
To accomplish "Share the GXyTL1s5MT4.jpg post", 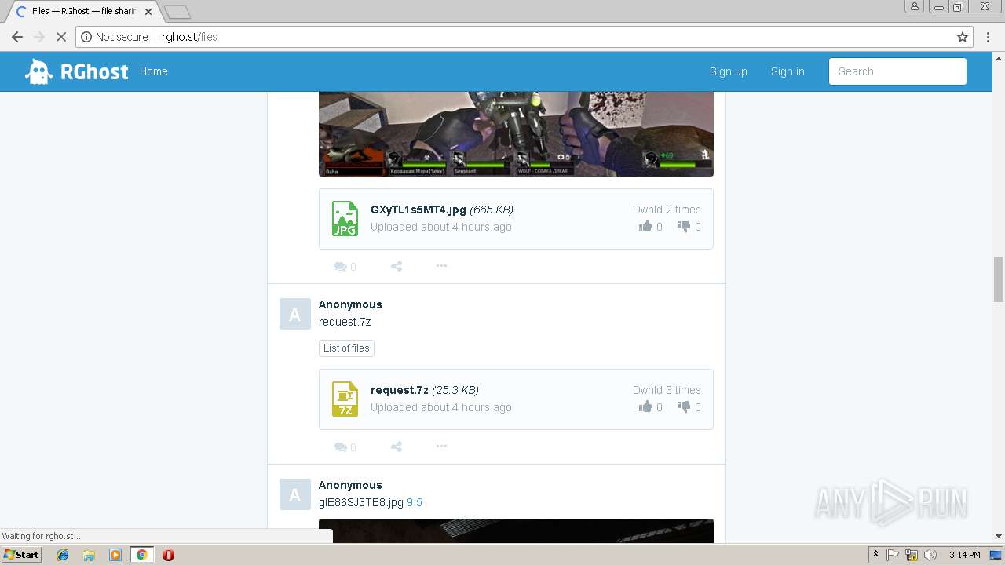I will coord(397,267).
